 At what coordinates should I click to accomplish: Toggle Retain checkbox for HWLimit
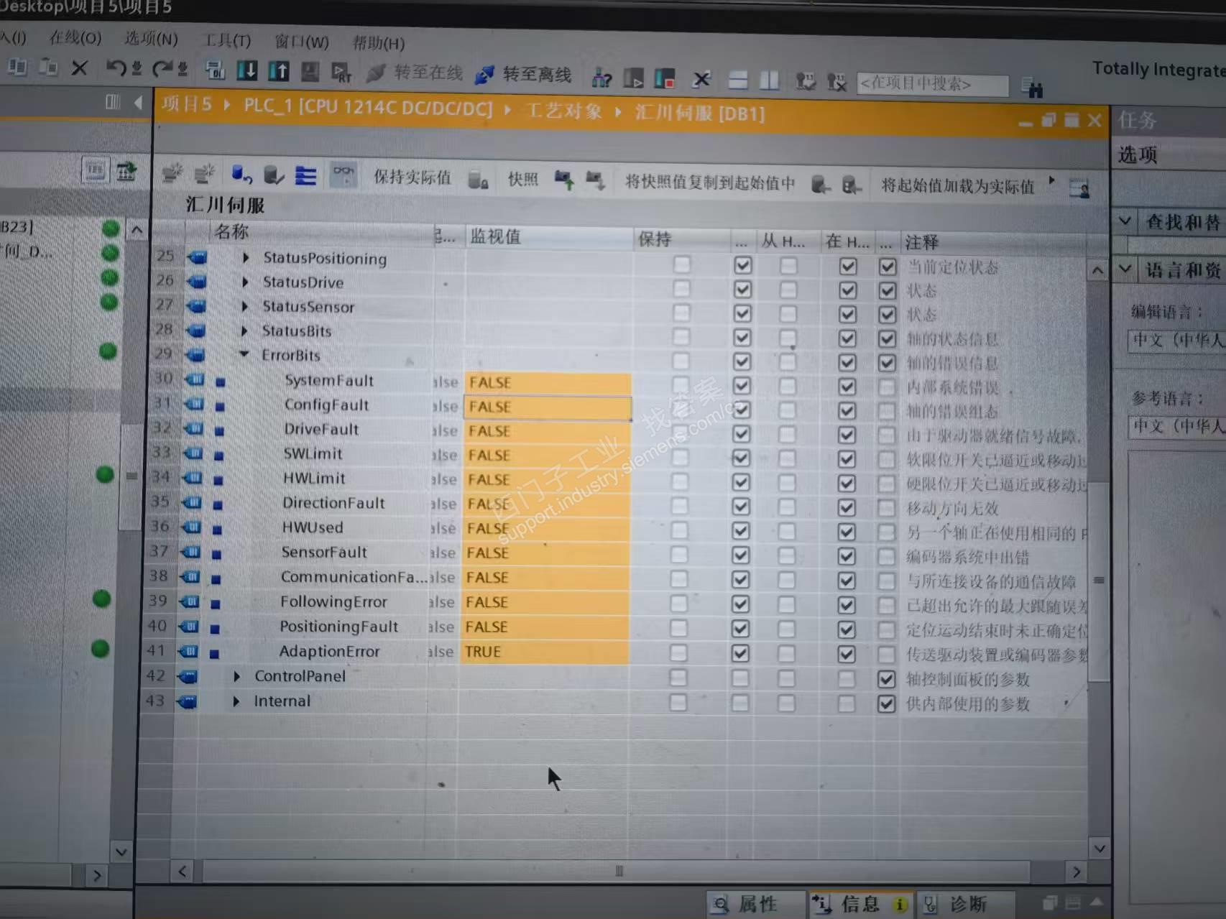pyautogui.click(x=679, y=482)
